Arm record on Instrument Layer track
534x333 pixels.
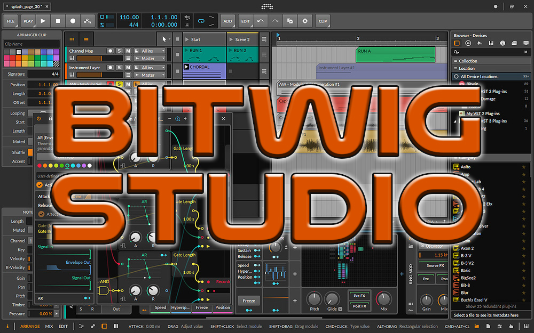click(110, 68)
